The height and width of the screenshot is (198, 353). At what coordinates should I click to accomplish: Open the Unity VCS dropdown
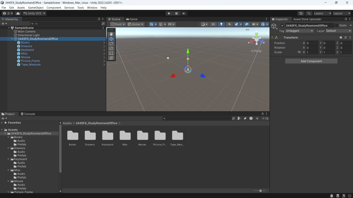coord(34,13)
